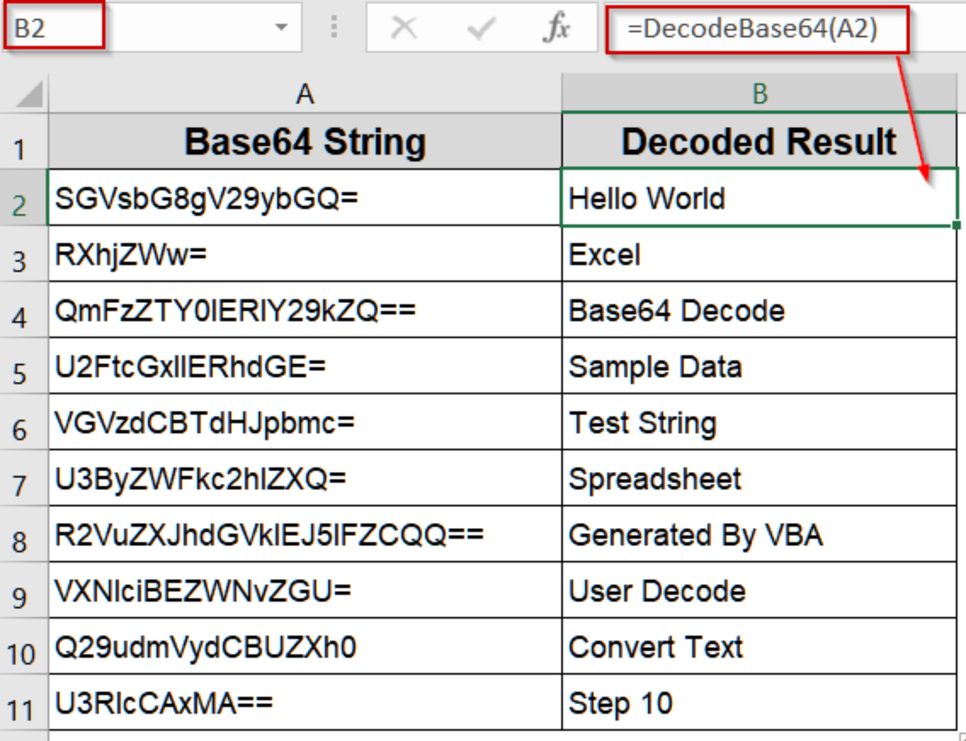Click the Enter checkmark formula icon
966x741 pixels.
(481, 28)
